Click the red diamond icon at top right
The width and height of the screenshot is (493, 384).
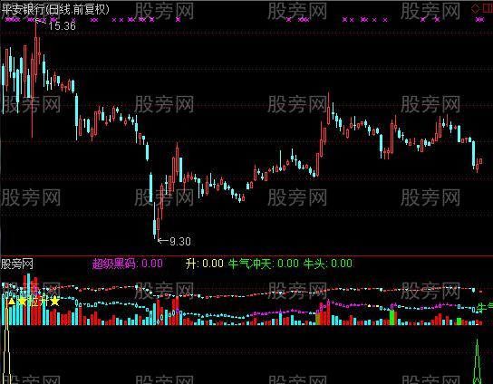click(x=476, y=8)
